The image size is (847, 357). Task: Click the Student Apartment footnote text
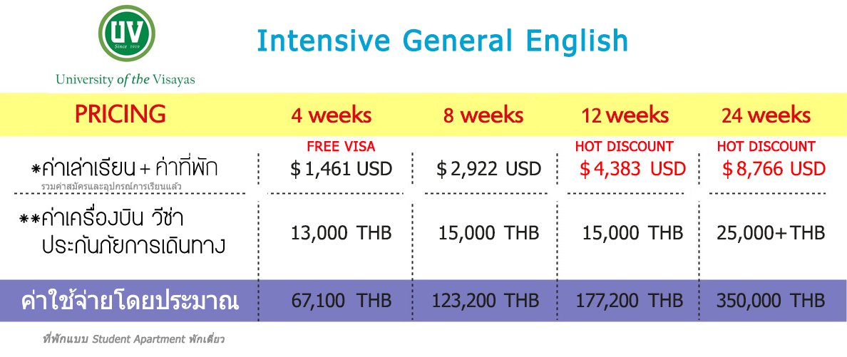133,340
